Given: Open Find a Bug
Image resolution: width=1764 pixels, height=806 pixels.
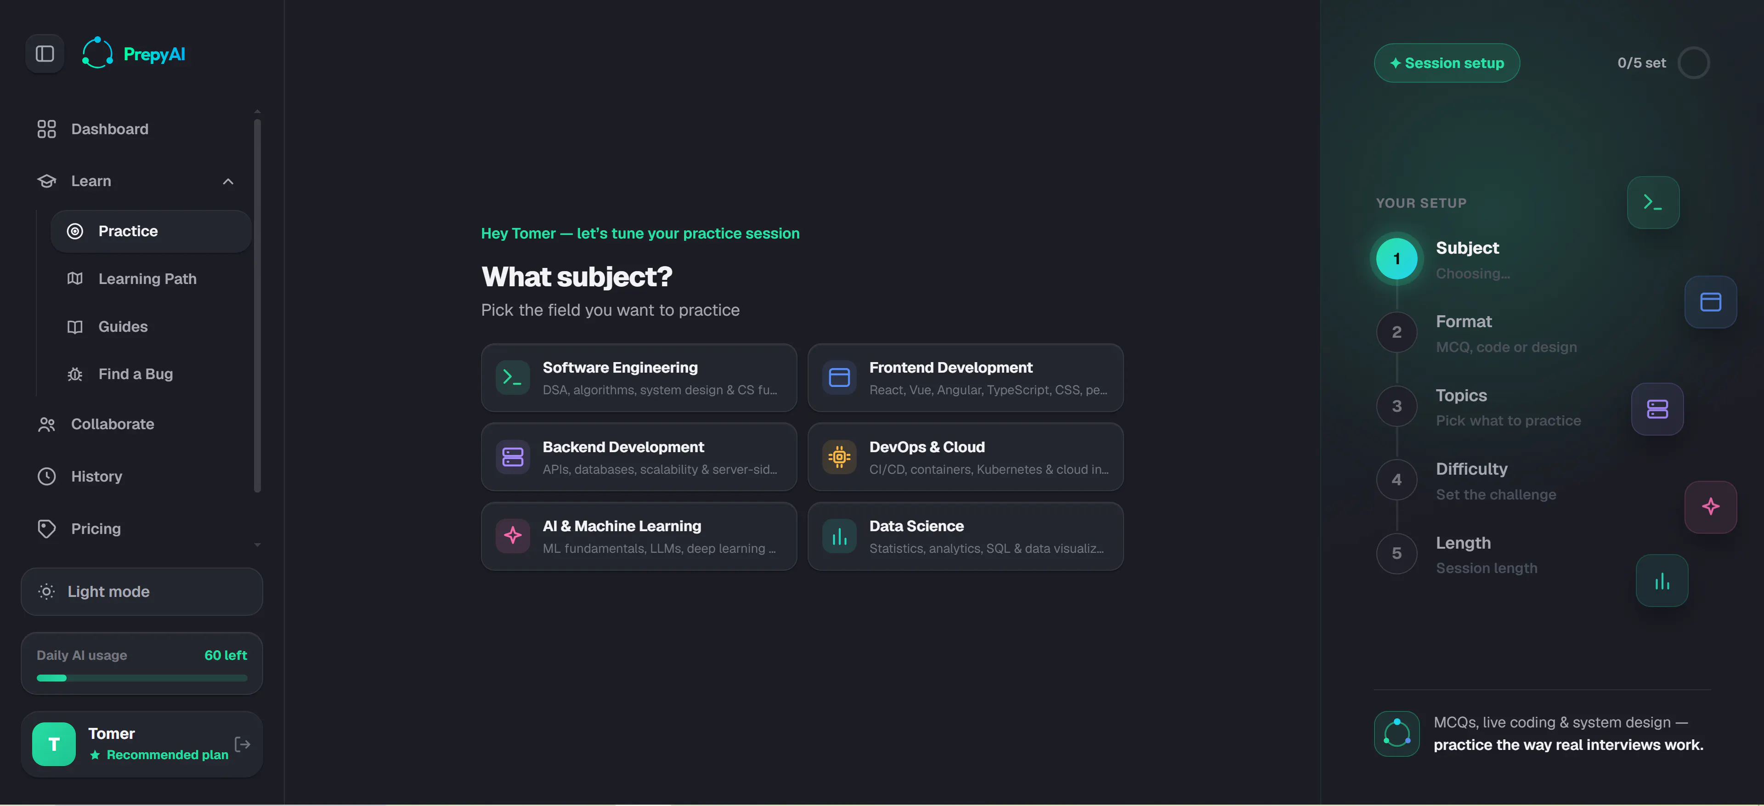Looking at the screenshot, I should (151, 374).
